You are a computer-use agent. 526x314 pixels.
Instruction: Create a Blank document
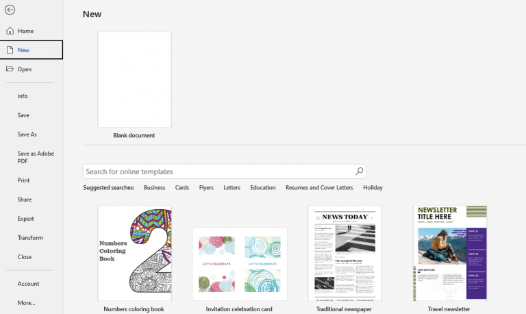pyautogui.click(x=134, y=80)
